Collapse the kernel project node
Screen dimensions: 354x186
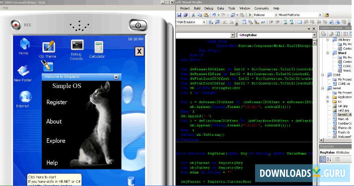pos(323,88)
